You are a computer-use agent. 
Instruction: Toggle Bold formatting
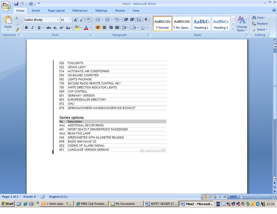[26, 28]
